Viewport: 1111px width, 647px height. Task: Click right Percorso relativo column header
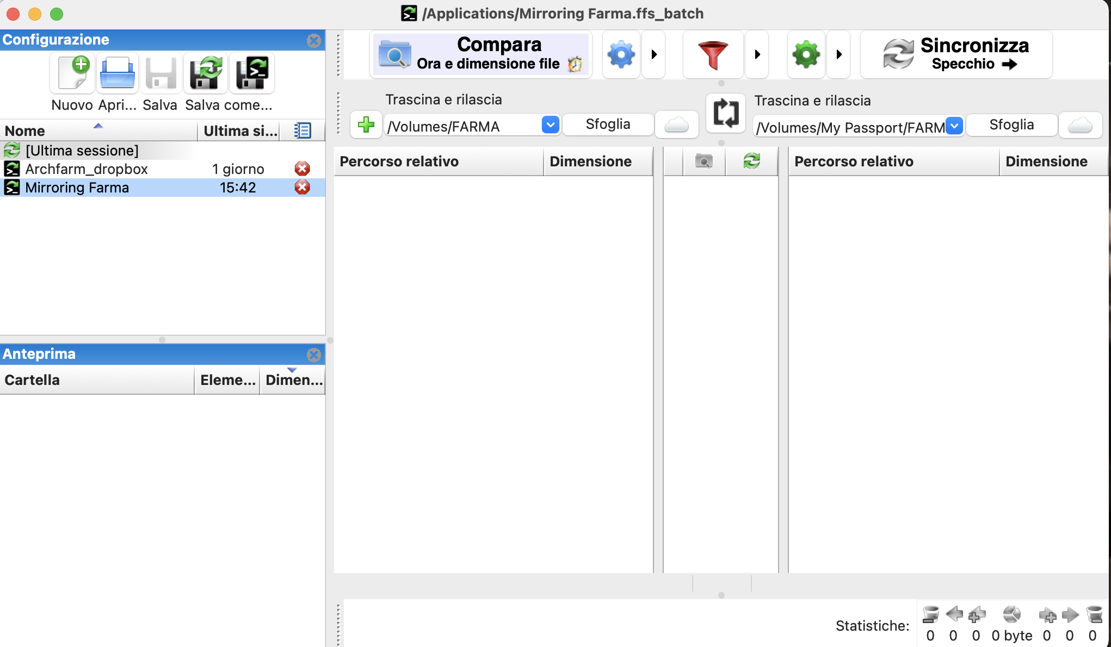pyautogui.click(x=894, y=161)
